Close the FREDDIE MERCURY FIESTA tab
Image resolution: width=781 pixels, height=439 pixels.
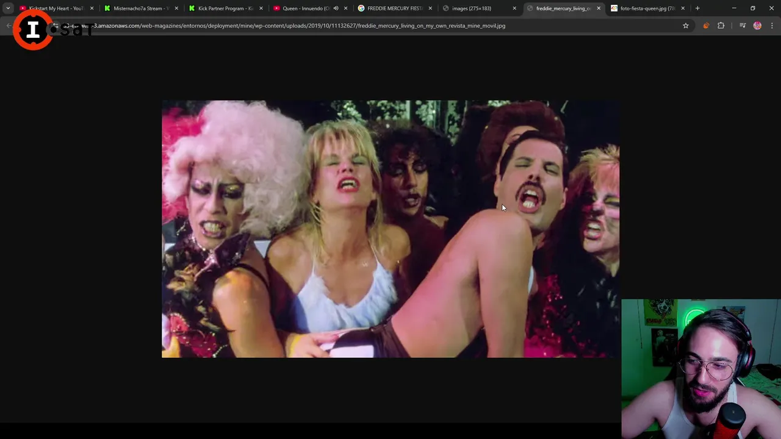tap(430, 9)
